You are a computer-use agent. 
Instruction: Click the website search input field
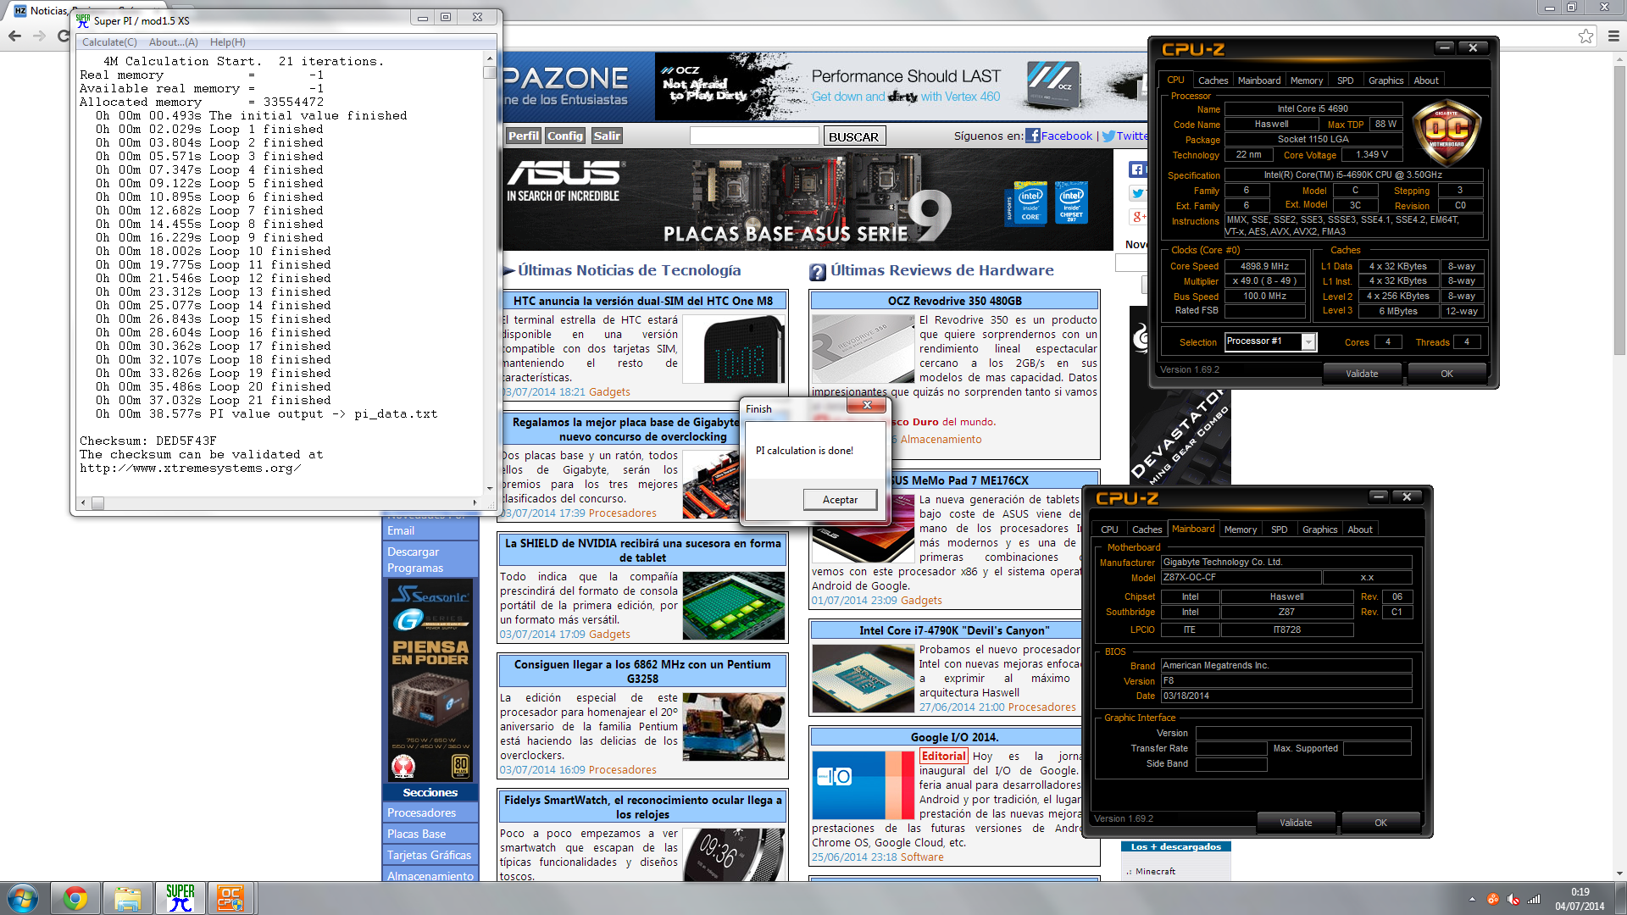[754, 136]
